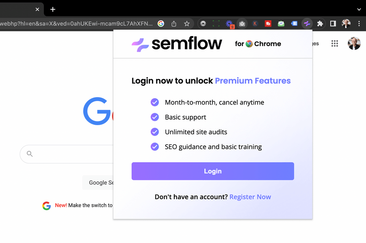Click the purple Login button
The image size is (366, 243).
coord(213,171)
